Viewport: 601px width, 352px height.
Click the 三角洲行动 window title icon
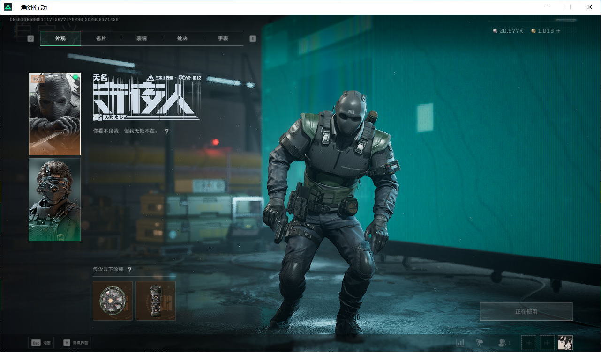coord(8,7)
